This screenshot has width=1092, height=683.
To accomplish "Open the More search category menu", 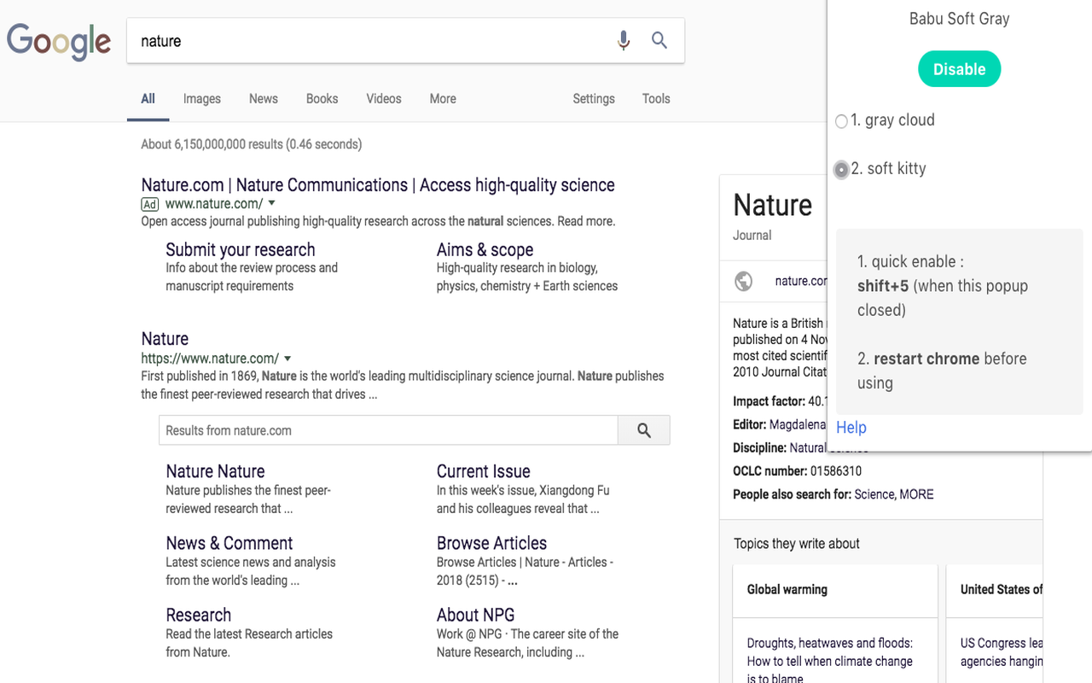I will click(442, 99).
